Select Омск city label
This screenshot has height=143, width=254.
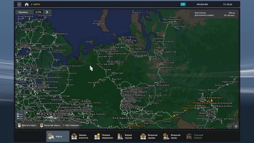point(178,117)
